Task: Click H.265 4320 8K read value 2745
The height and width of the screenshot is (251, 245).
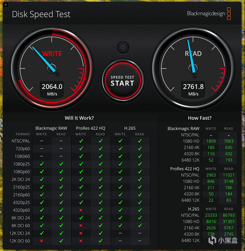Action: tap(229, 234)
